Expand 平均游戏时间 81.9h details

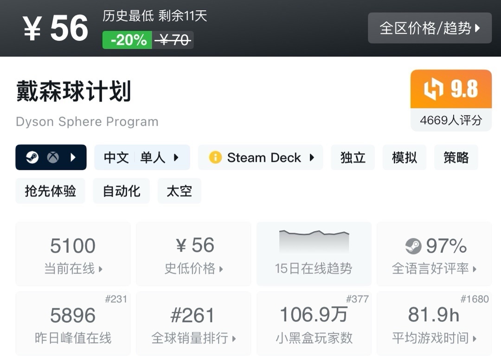coord(434,323)
